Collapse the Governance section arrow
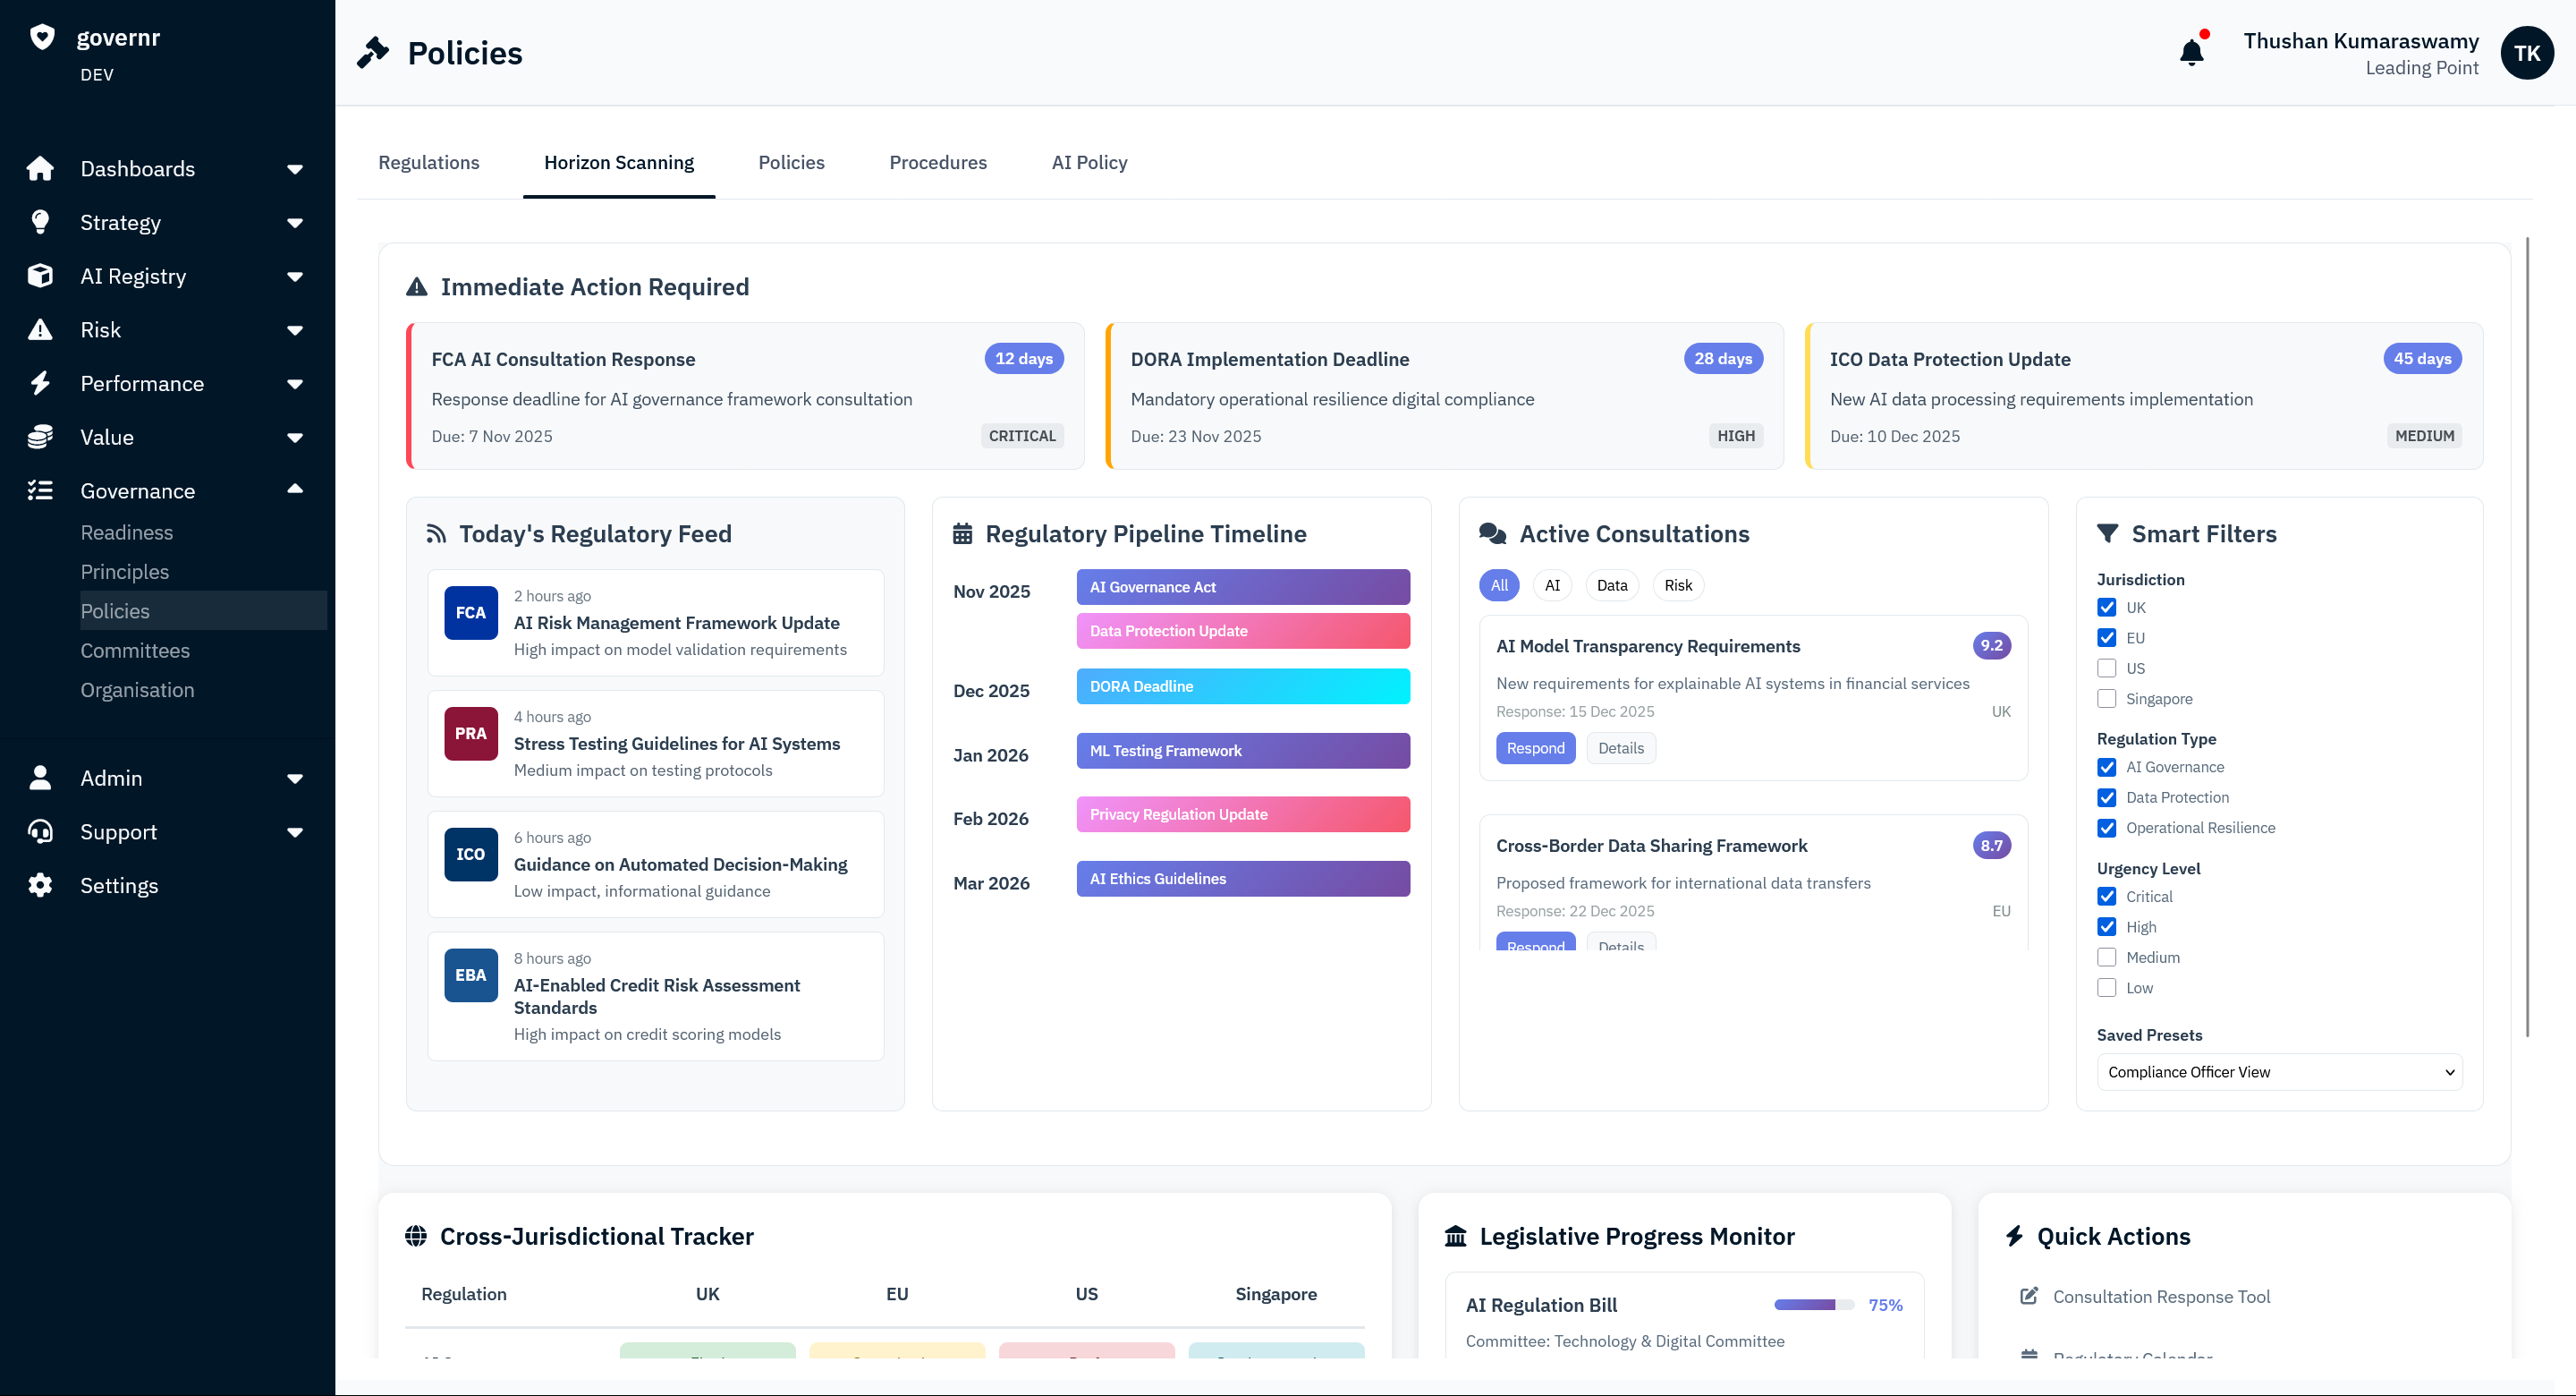 [295, 490]
